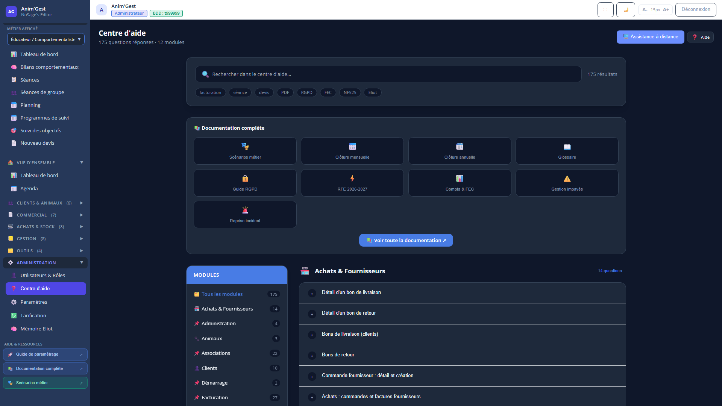The height and width of the screenshot is (406, 722).
Task: Click the NF525 search tag
Action: pyautogui.click(x=350, y=92)
